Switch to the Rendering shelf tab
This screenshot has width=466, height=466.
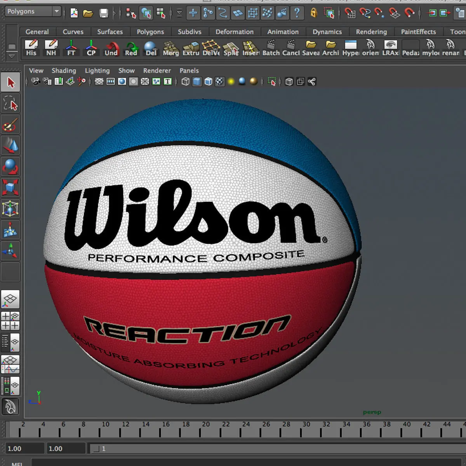coord(371,32)
